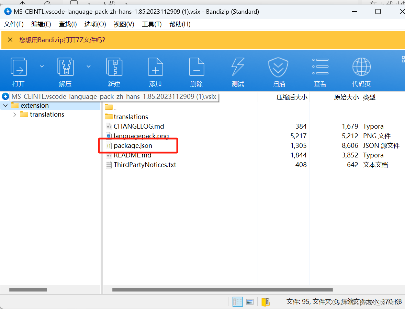
Task: Open the 编辑(E) menu
Action: (41, 24)
